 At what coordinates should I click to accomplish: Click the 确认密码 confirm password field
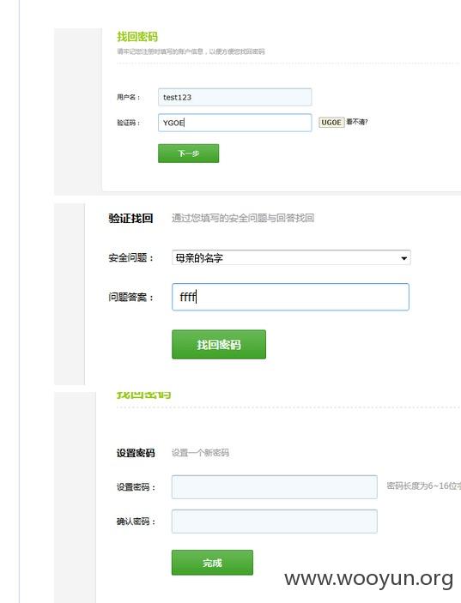click(275, 522)
